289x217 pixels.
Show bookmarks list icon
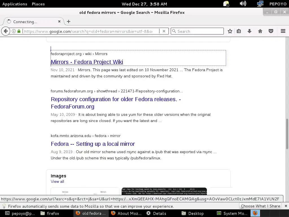tap(239, 31)
